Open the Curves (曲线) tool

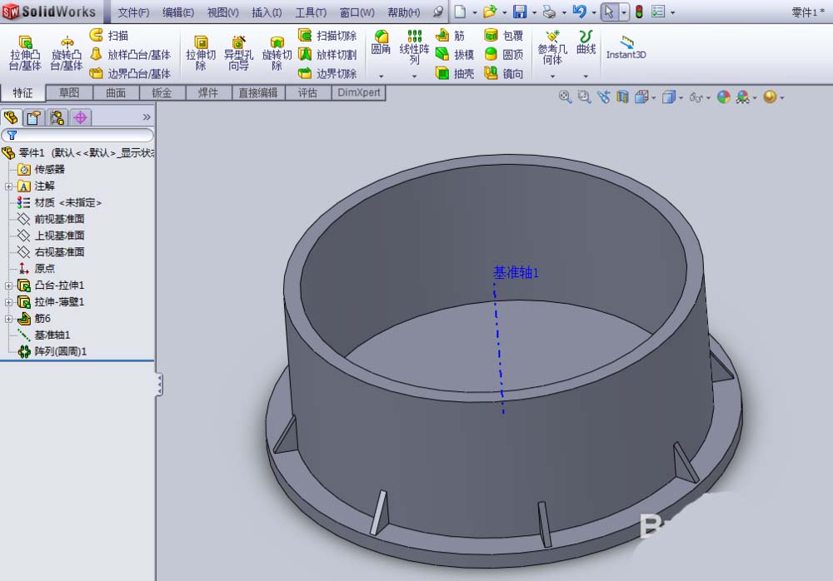tap(586, 42)
